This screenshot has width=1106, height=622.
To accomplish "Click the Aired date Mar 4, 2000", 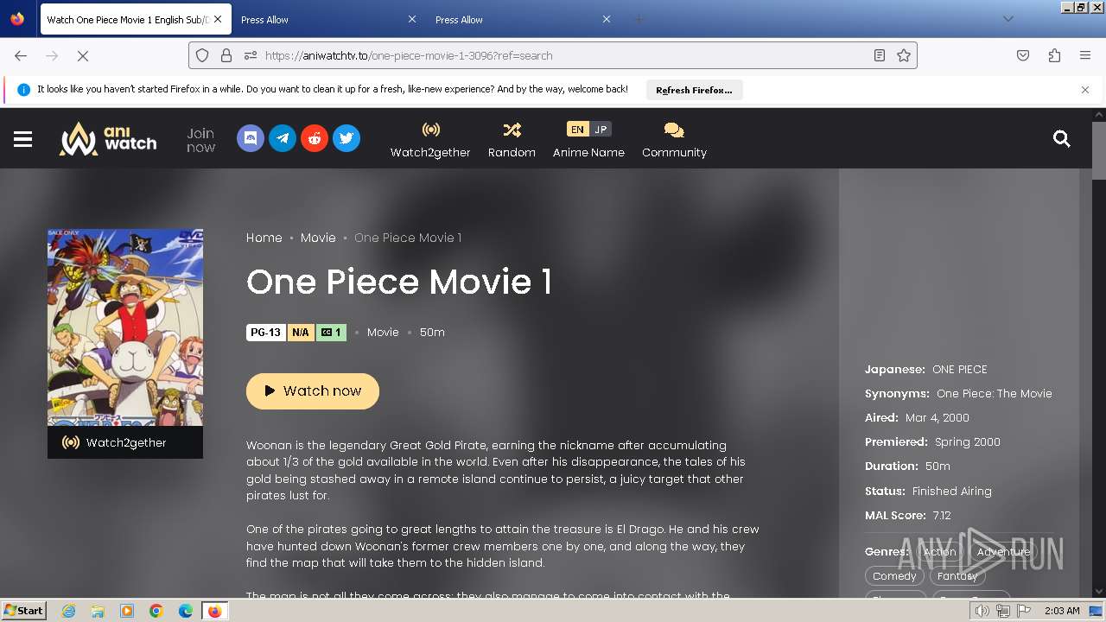I will [x=938, y=418].
